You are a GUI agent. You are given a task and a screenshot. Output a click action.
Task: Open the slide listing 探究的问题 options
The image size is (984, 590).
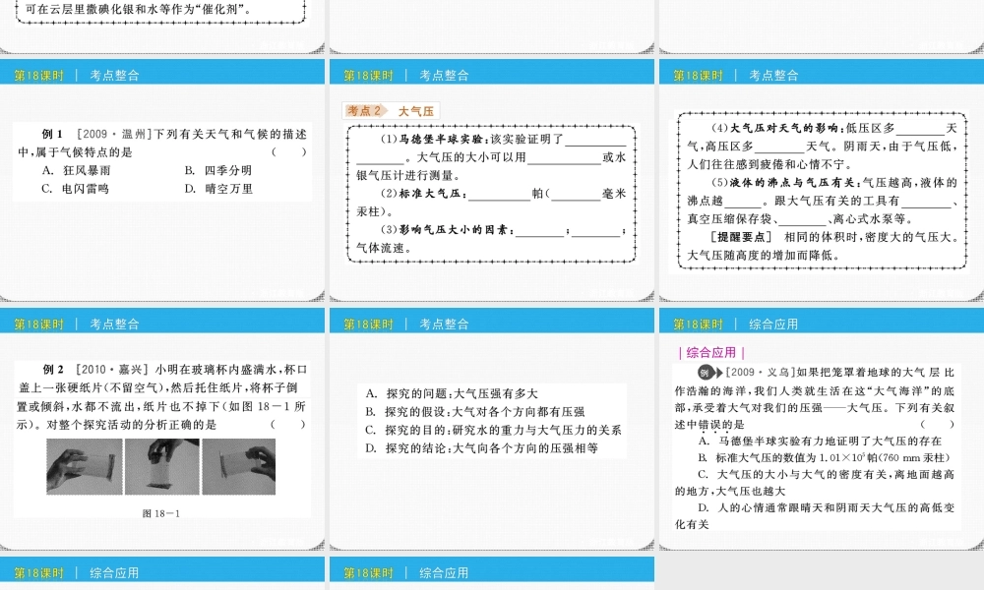point(492,430)
